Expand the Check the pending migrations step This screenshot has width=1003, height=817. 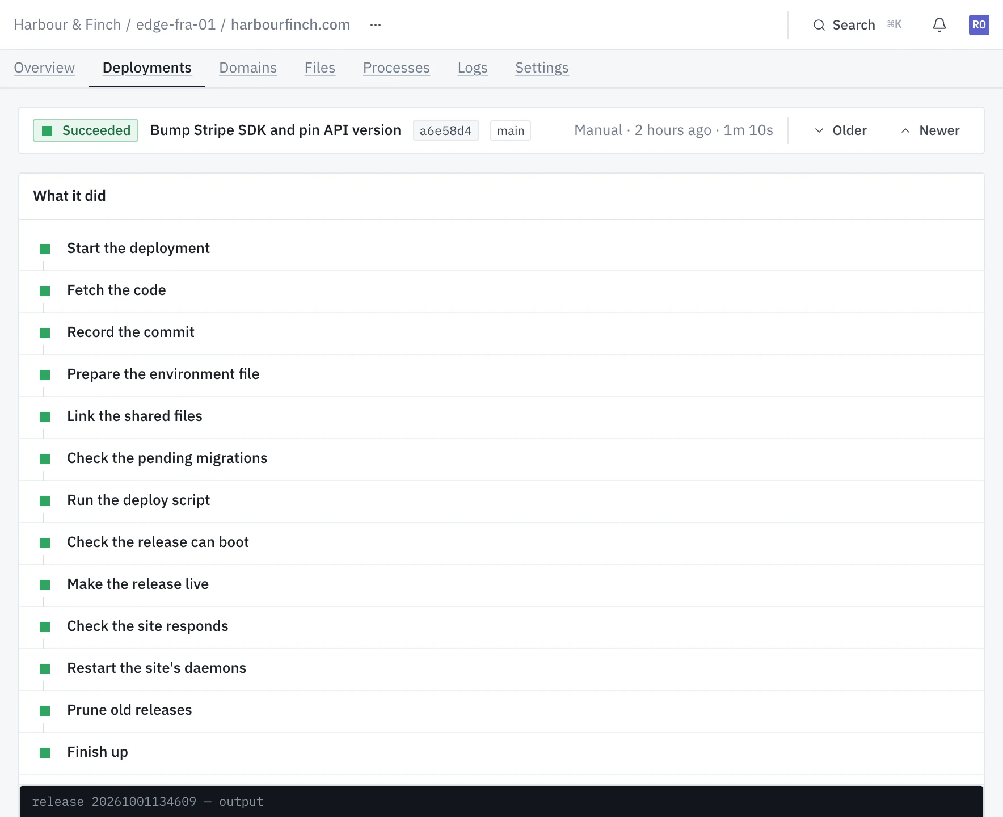click(501, 459)
